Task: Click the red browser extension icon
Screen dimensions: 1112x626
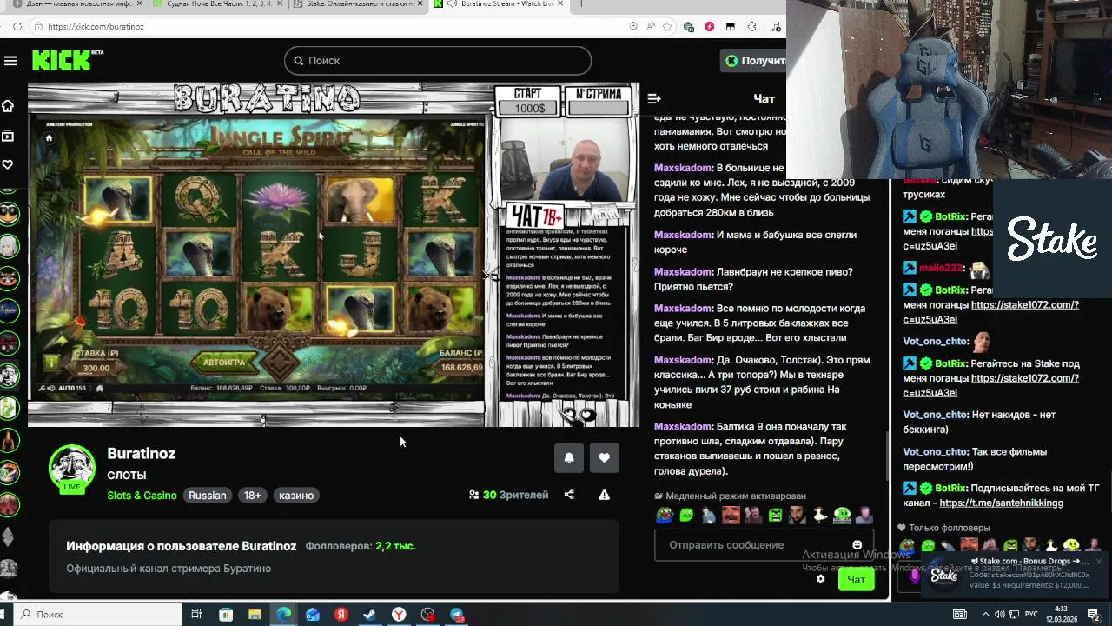Action: 710,27
